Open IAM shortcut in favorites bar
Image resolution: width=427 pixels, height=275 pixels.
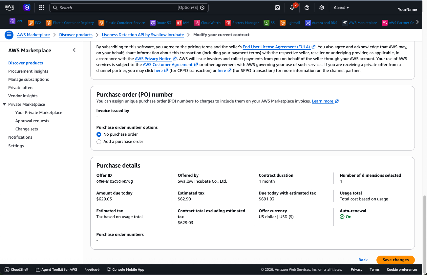tap(183, 23)
